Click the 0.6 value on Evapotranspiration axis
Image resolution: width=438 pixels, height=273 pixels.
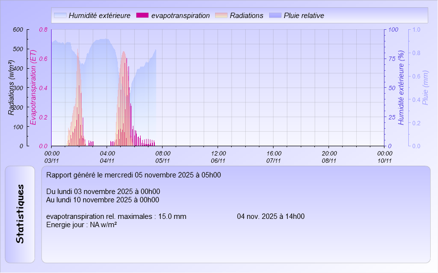[43, 58]
